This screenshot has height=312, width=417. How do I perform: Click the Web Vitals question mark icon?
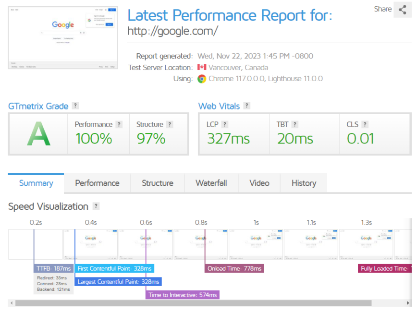[246, 106]
